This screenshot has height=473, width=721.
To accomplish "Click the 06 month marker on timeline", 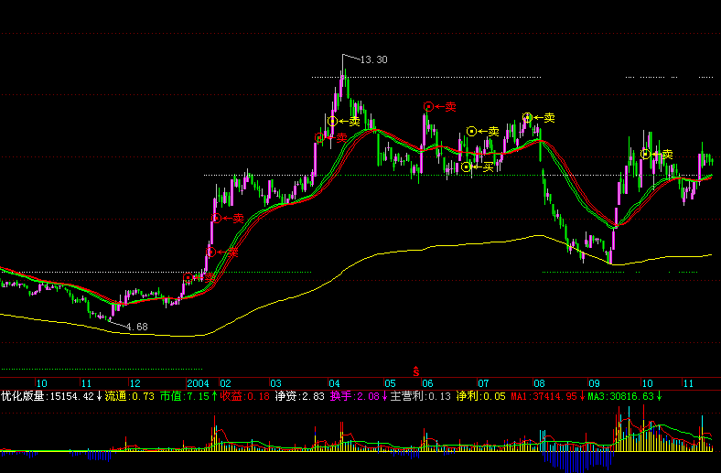I will click(427, 383).
